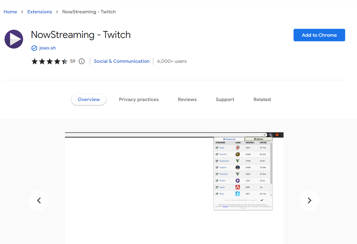Switch to the Privacy practices tab

point(139,99)
